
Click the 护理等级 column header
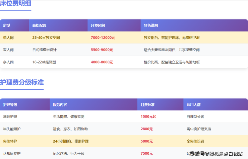click(x=10, y=105)
